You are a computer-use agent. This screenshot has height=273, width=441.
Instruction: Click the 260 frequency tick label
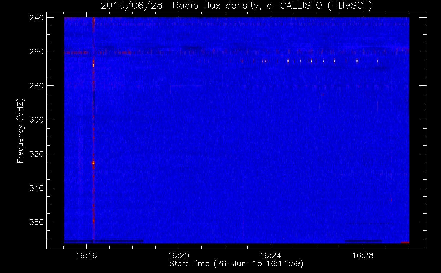pos(37,52)
